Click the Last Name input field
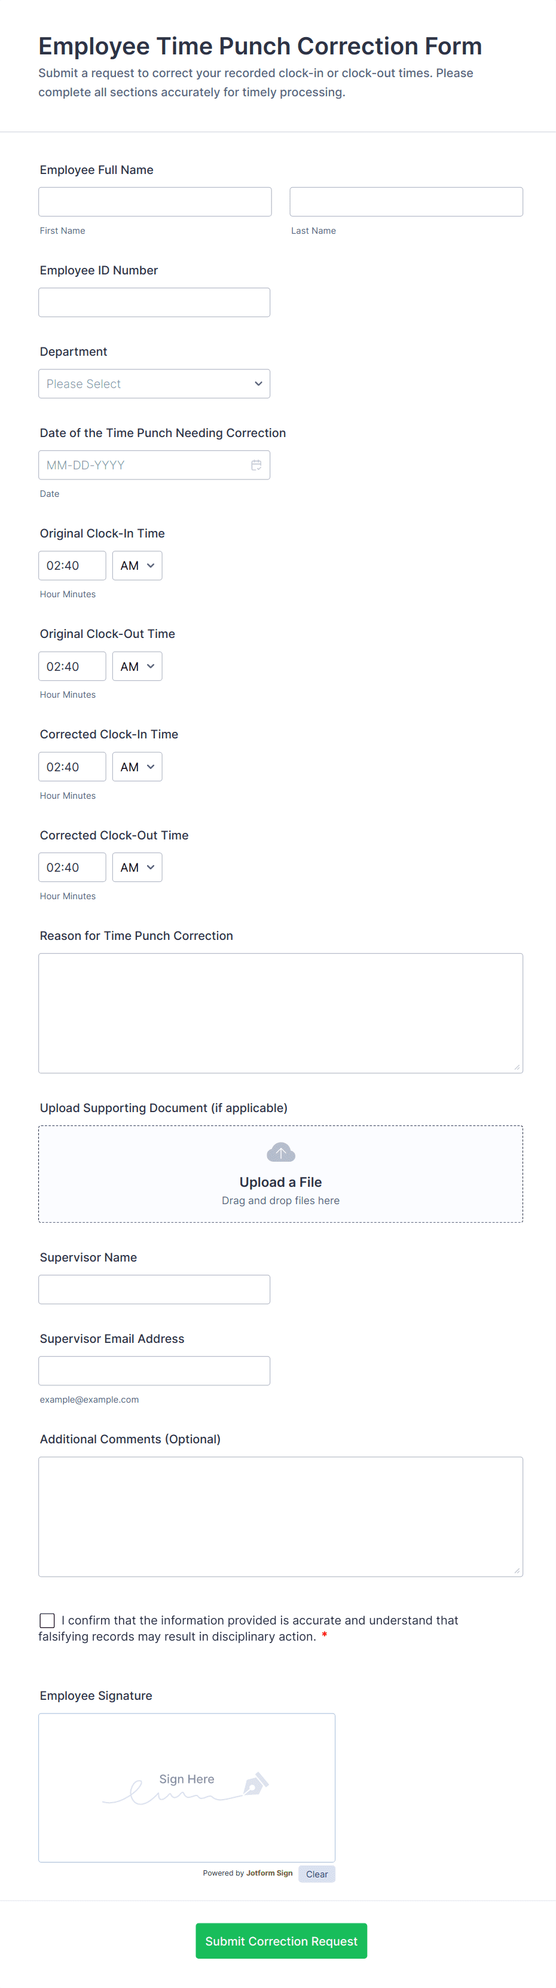556x1988 pixels. [405, 201]
